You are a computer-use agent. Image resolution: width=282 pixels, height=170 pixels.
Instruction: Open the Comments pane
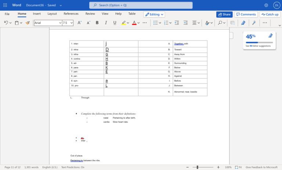246,14
